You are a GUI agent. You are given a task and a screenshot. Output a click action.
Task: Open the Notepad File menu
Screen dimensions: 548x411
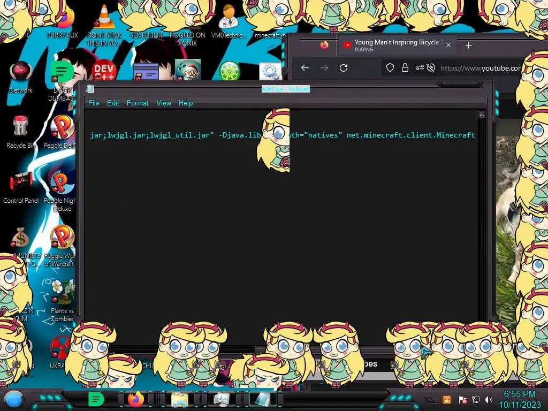(94, 103)
